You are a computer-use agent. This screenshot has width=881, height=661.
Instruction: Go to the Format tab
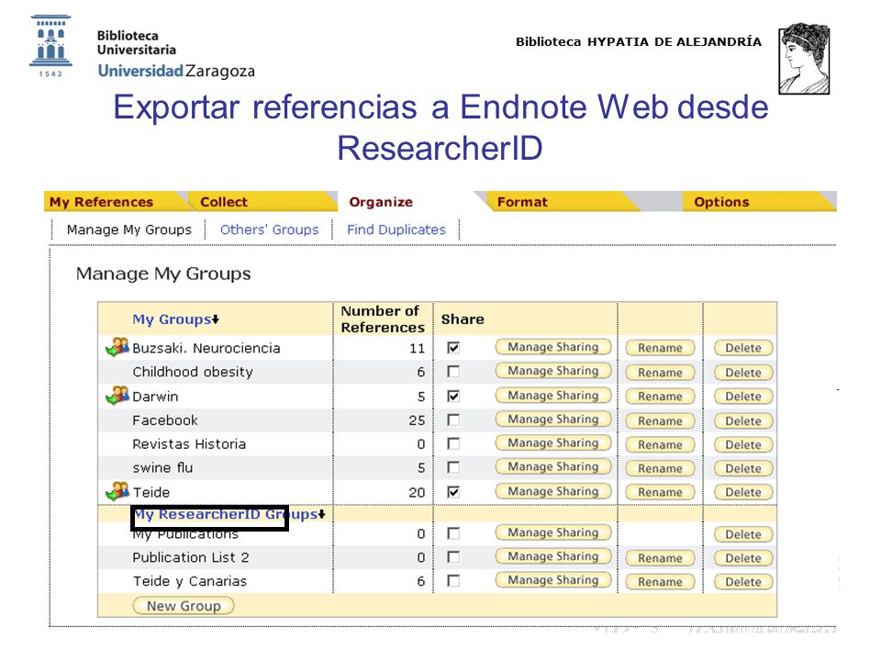click(522, 202)
